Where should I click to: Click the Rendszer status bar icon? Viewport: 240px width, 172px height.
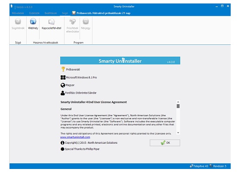211,166
